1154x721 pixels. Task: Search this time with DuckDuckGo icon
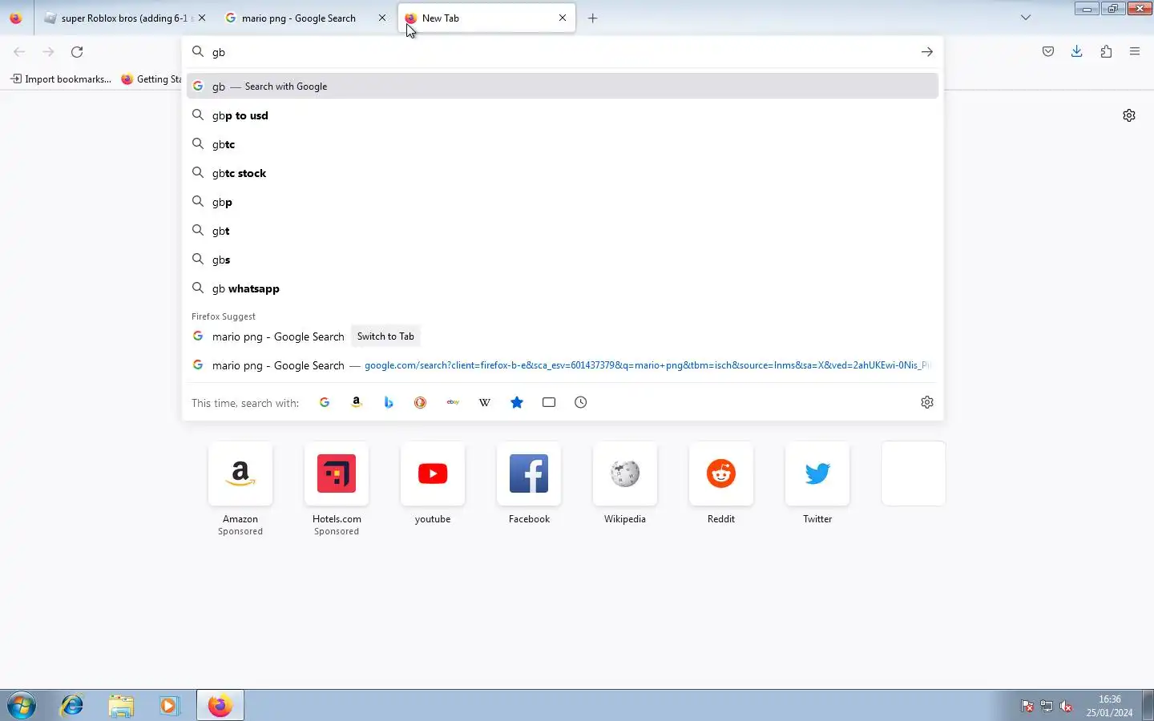pos(420,402)
